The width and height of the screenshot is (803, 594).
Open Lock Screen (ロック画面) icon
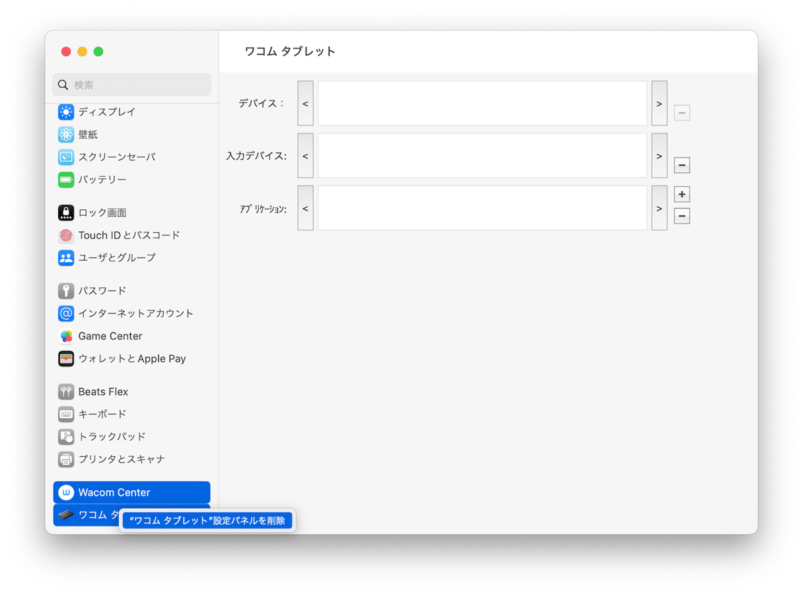coord(66,213)
